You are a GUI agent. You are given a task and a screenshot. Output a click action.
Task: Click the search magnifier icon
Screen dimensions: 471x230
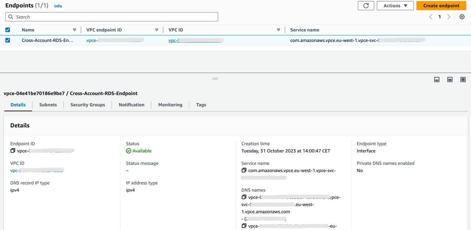coord(11,16)
